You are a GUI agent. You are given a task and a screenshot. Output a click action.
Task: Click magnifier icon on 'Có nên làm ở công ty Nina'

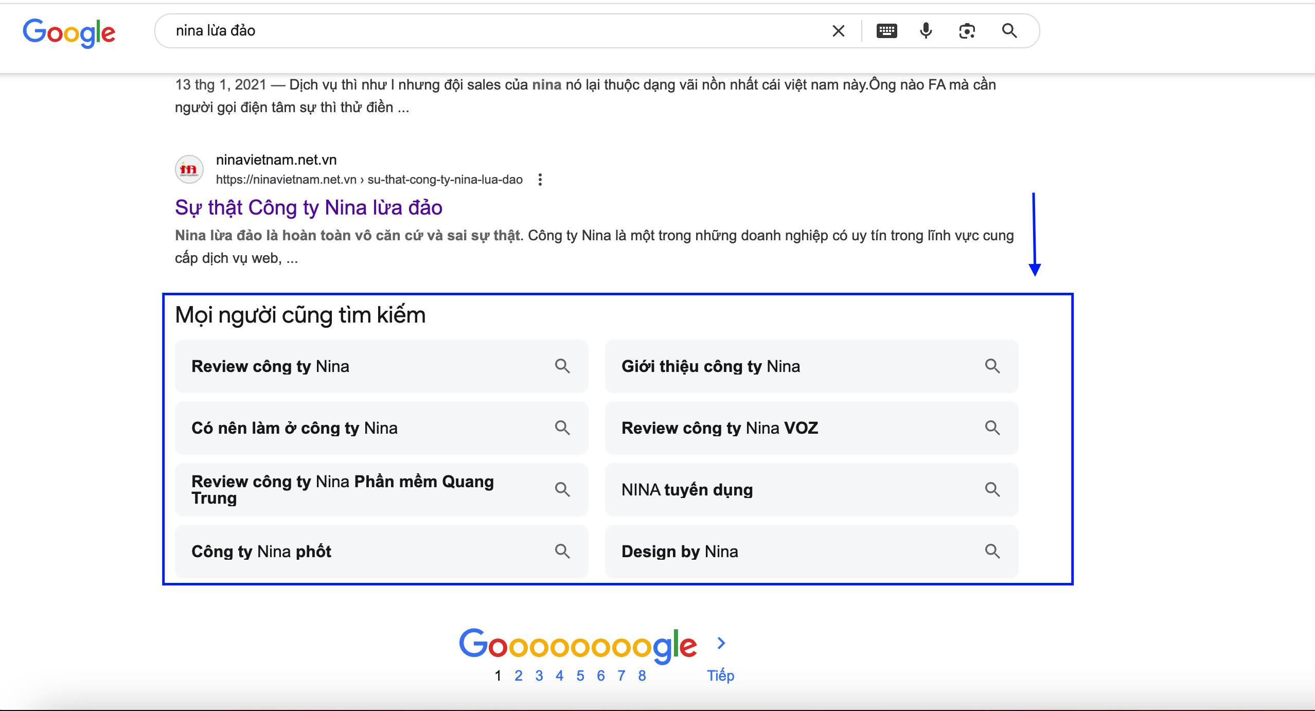pos(562,428)
